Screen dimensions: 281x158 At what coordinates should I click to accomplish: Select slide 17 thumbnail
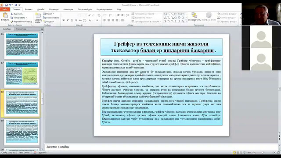point(22,74)
